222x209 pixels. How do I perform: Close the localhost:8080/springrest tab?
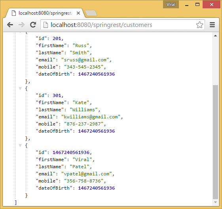pos(78,13)
